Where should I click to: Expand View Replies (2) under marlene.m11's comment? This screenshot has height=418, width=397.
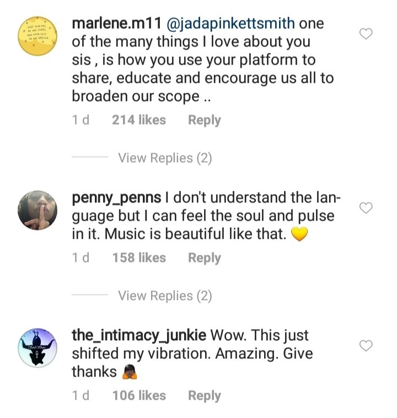164,158
